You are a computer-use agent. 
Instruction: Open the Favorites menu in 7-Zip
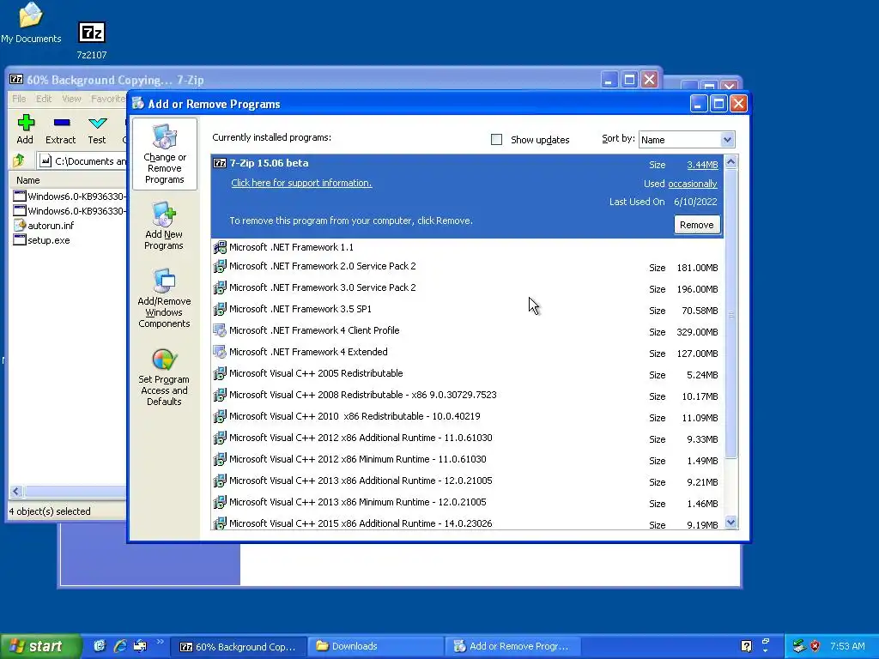coord(108,99)
